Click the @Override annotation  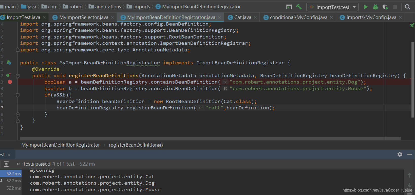[46, 69]
